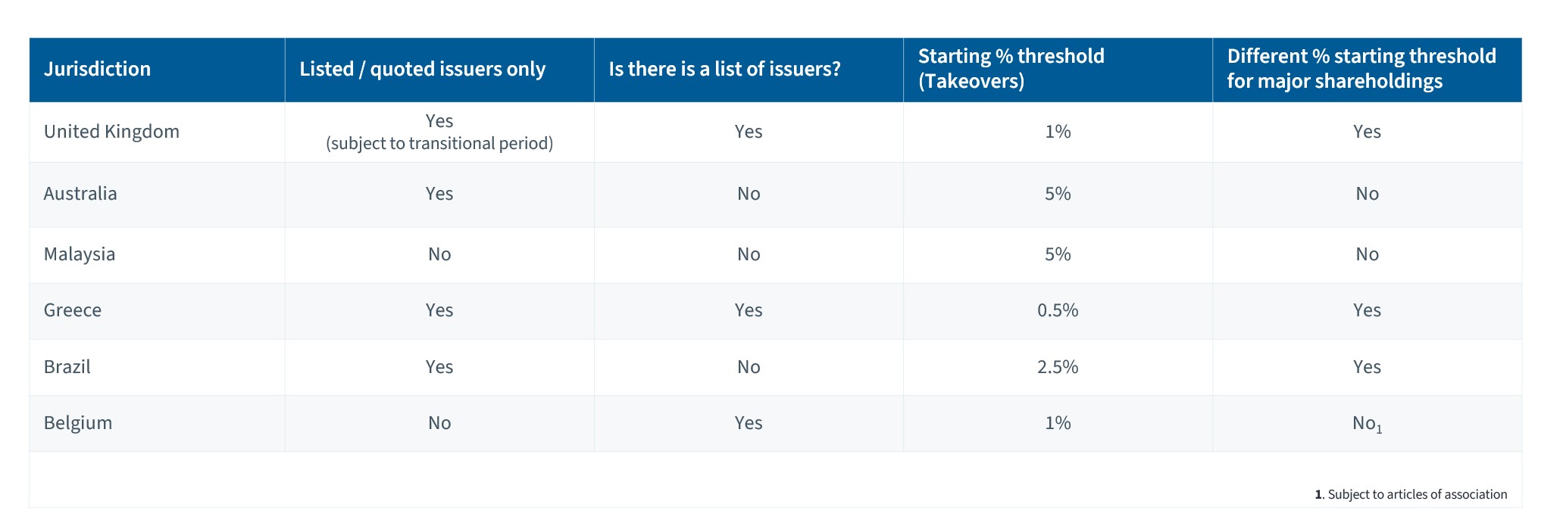
Task: Select the major shareholdings threshold column header
Action: [x=1361, y=69]
